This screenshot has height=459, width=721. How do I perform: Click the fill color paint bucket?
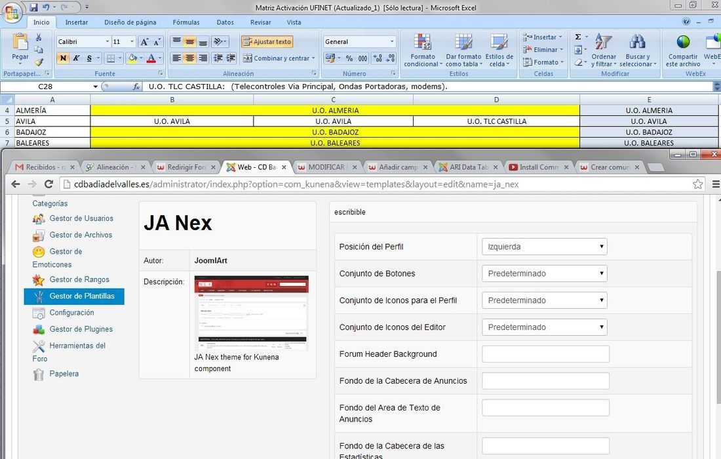tap(132, 58)
